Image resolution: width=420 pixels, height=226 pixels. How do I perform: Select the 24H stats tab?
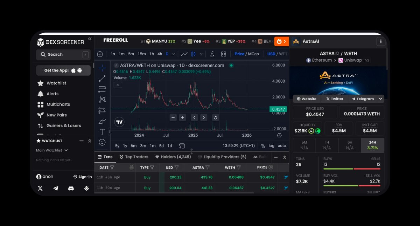click(372, 145)
